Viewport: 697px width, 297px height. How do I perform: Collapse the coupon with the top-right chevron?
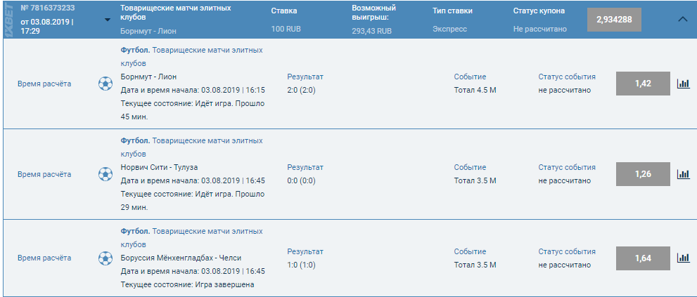pyautogui.click(x=682, y=20)
